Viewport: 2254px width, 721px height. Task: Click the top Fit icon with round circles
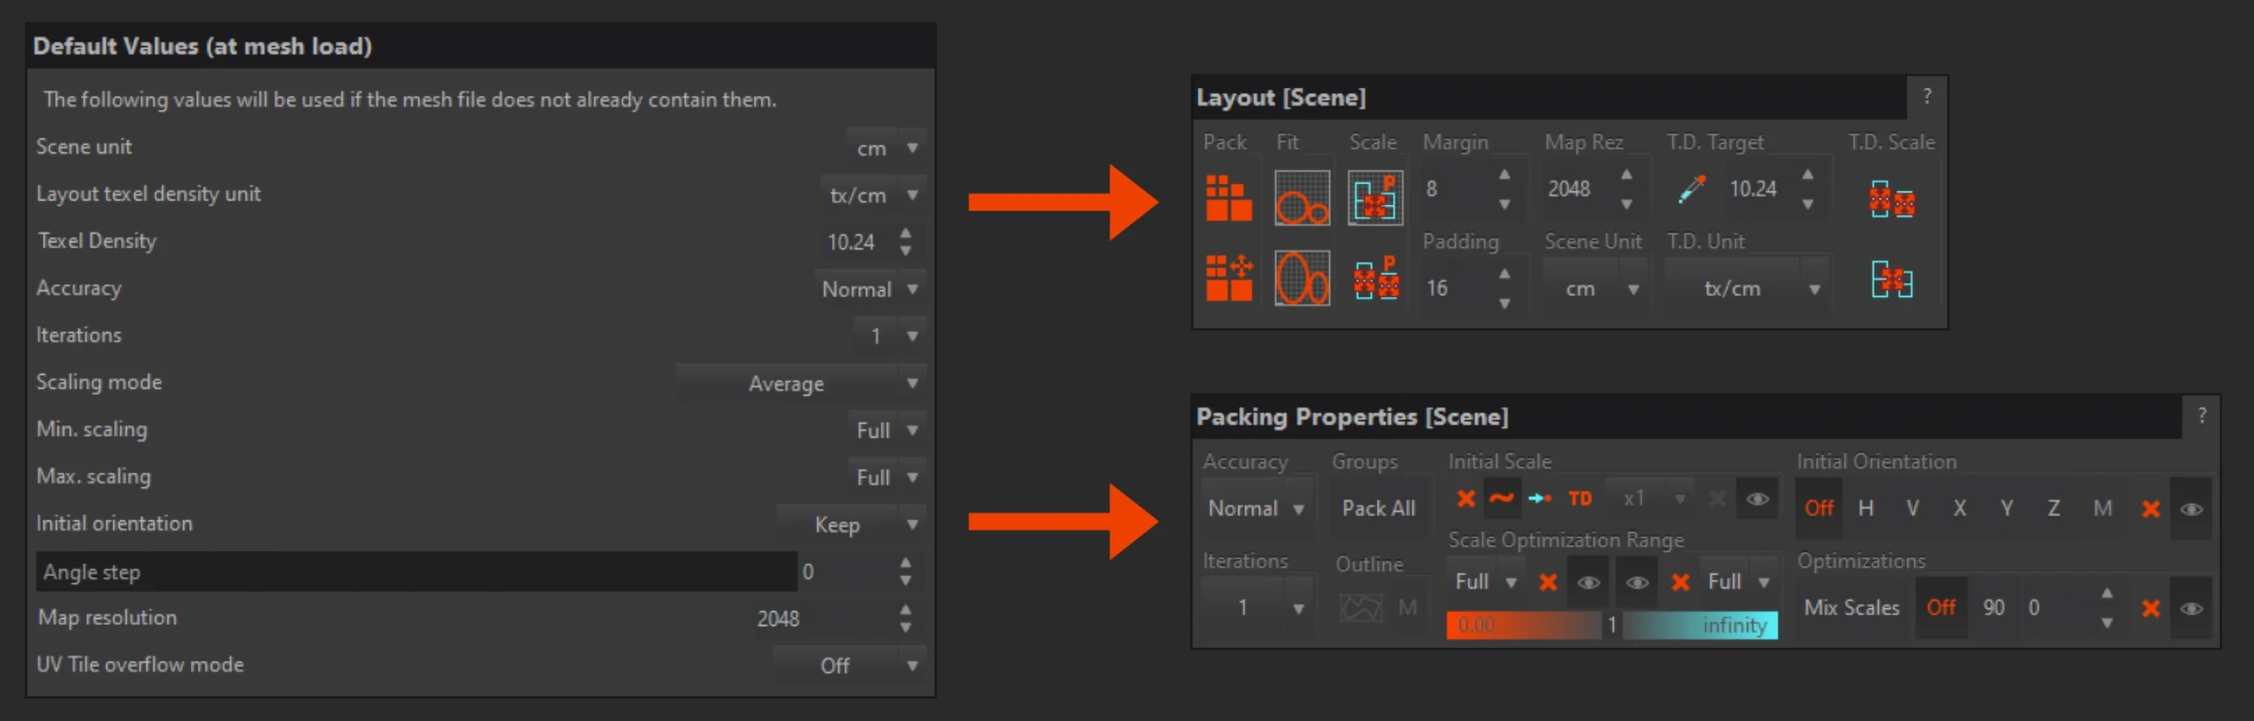[1301, 198]
